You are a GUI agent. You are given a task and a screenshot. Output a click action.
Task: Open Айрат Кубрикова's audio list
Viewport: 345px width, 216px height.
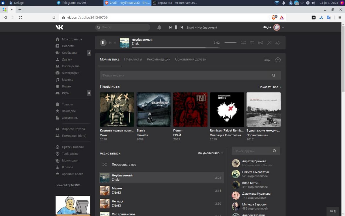click(254, 161)
